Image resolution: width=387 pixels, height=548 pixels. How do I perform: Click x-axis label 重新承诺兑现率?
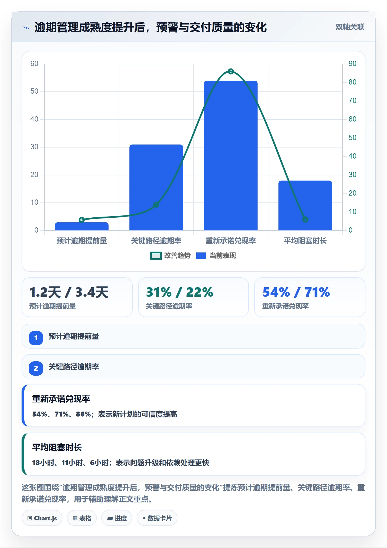pyautogui.click(x=231, y=241)
